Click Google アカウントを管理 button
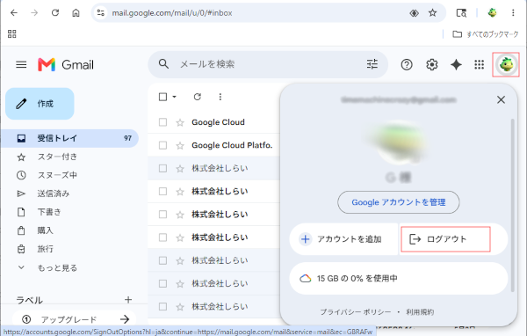This screenshot has width=527, height=336. (x=399, y=202)
